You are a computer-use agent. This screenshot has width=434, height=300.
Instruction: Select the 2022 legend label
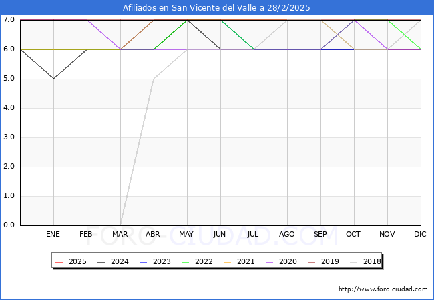(204, 261)
